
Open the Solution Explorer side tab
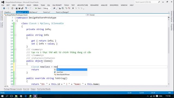(172, 16)
